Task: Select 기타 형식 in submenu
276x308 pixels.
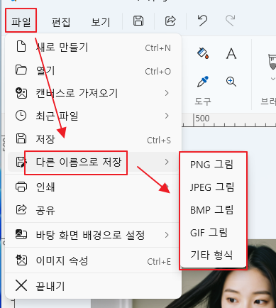Action: (212, 255)
